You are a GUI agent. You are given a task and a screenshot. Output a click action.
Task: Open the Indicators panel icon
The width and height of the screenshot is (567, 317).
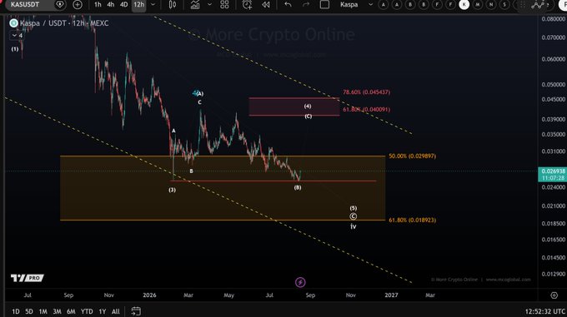click(195, 5)
